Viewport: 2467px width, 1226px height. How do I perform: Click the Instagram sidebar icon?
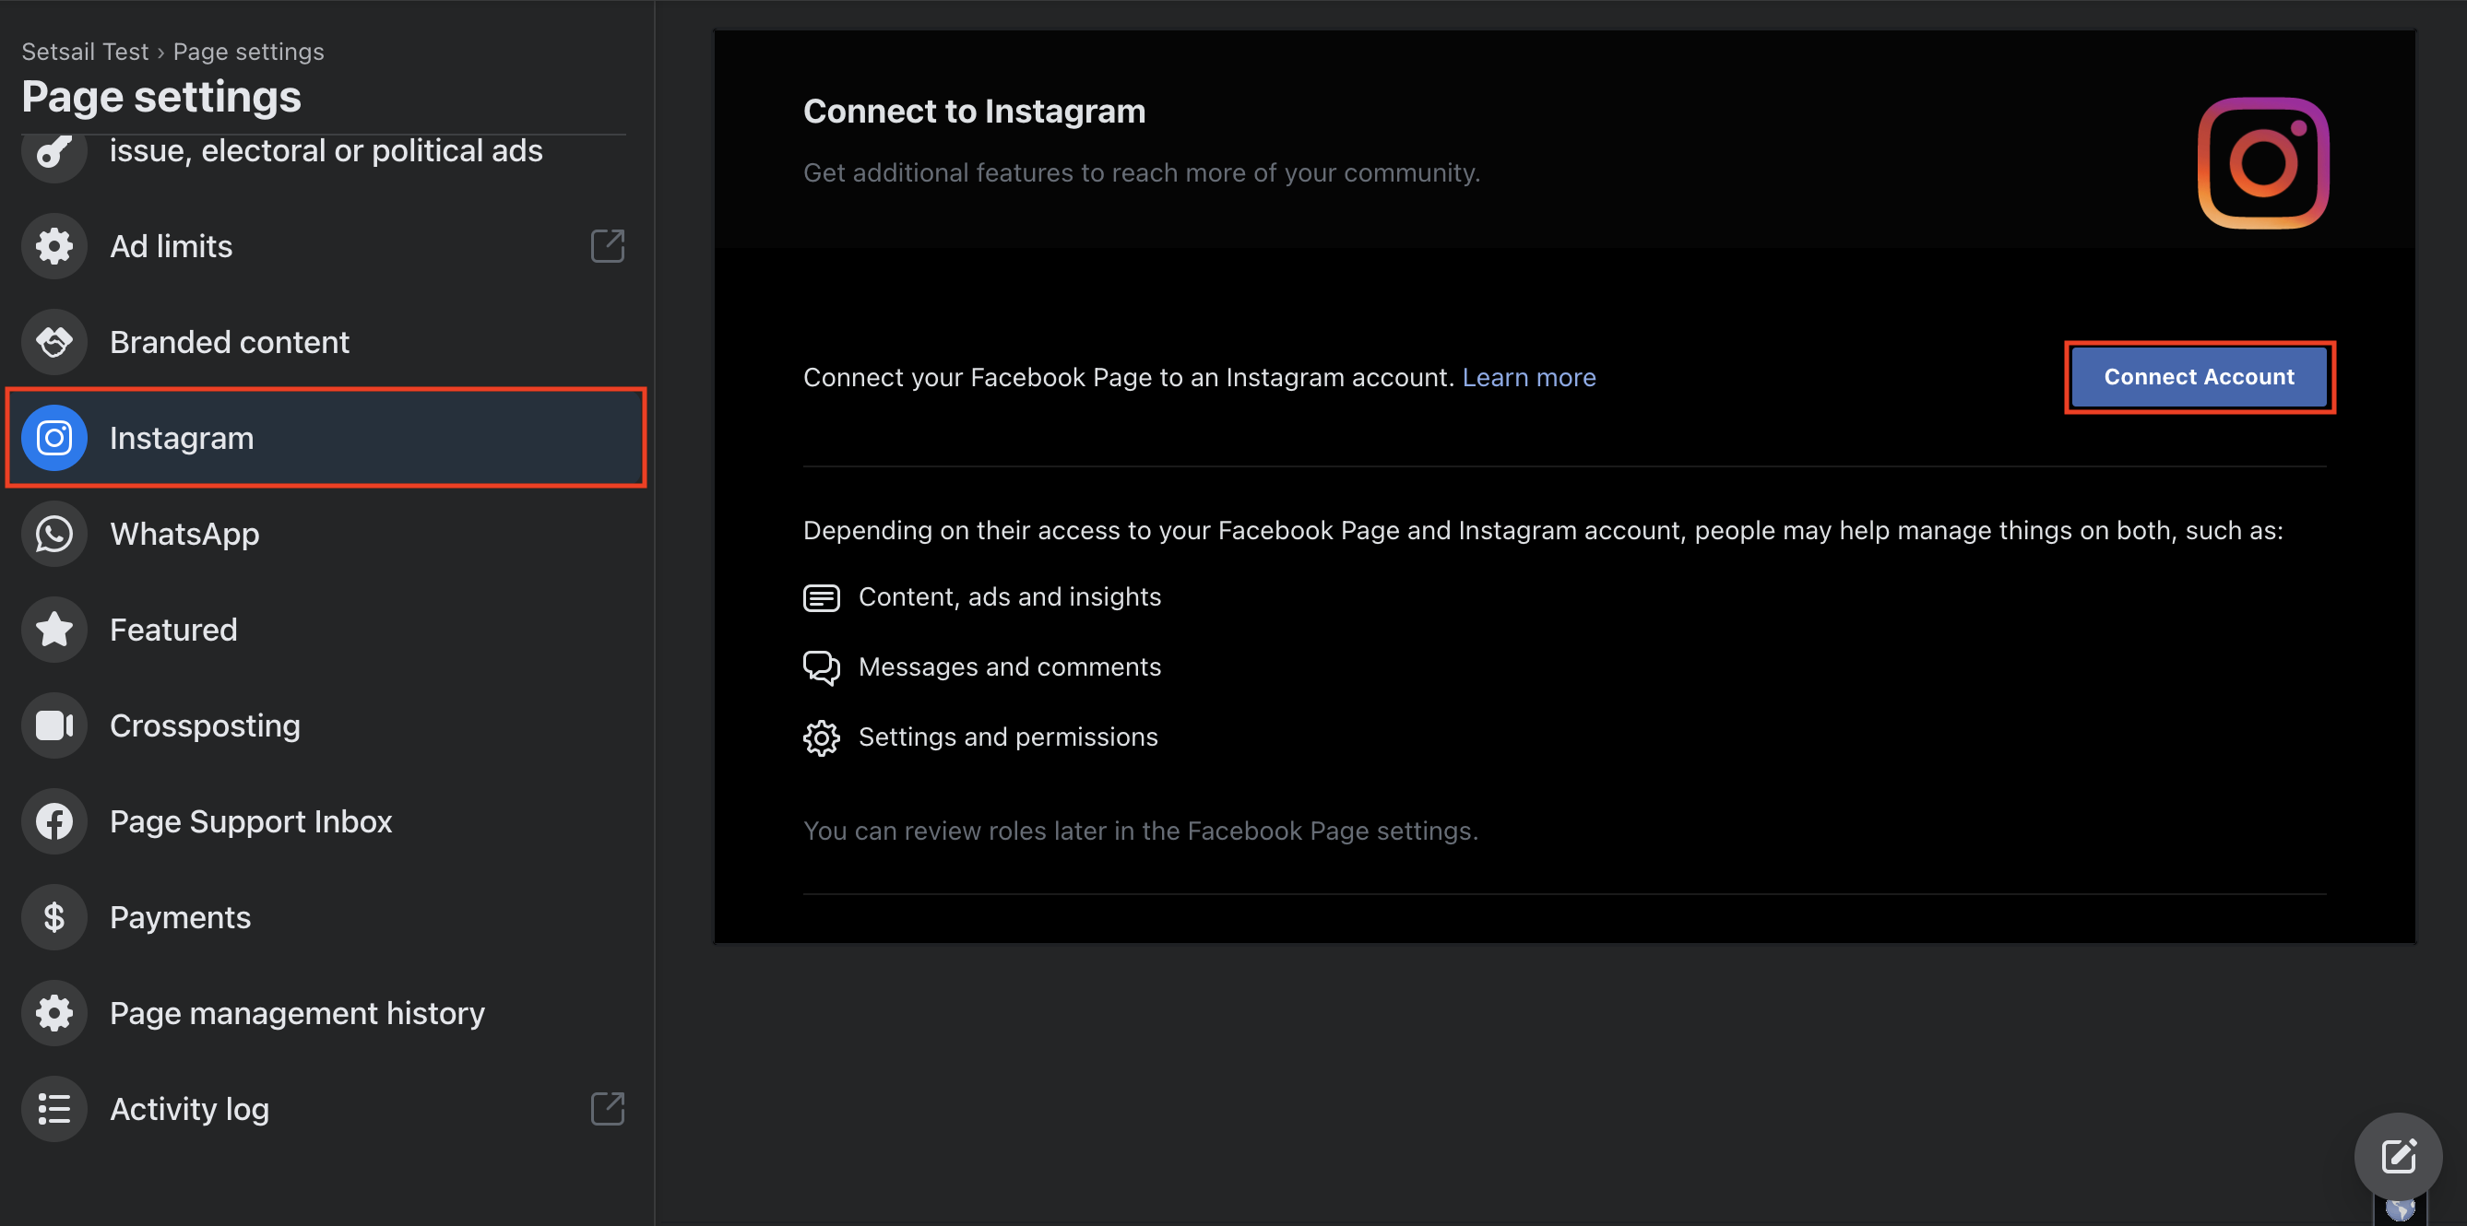click(54, 437)
